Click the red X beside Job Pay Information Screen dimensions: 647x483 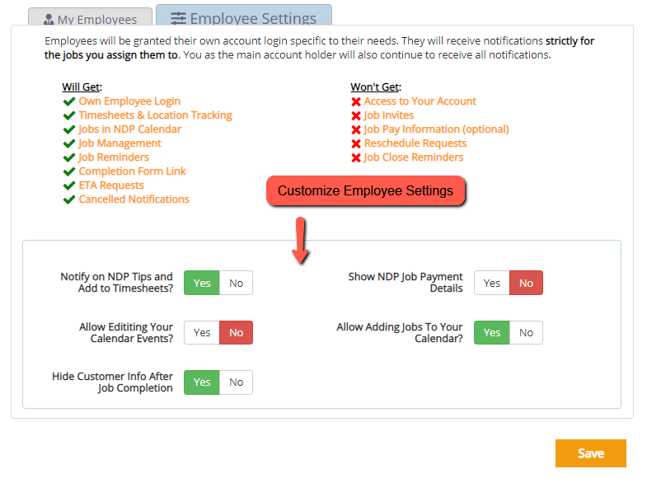point(356,129)
